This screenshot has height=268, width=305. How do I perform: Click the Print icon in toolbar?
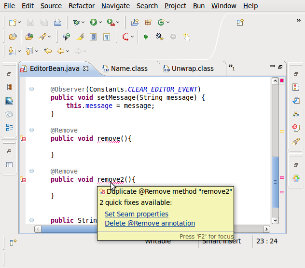point(57,22)
